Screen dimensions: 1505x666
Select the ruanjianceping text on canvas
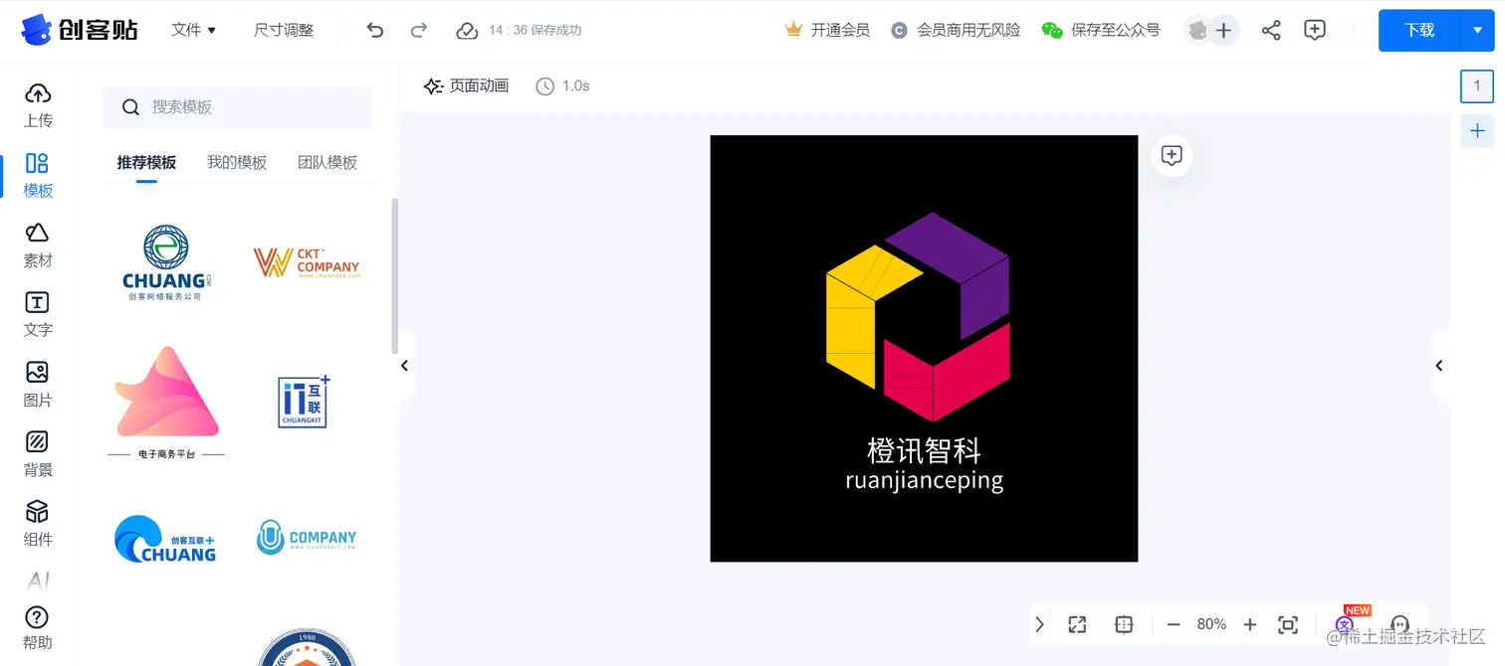click(924, 481)
